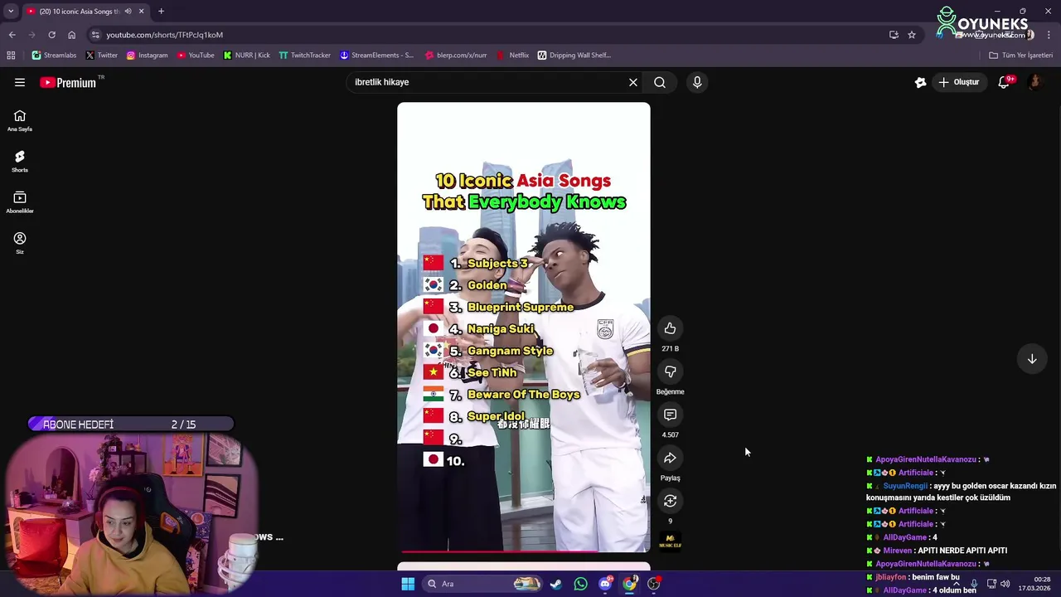The image size is (1061, 597).
Task: Click the youtube.com/shorts address bar URL
Action: 164,35
